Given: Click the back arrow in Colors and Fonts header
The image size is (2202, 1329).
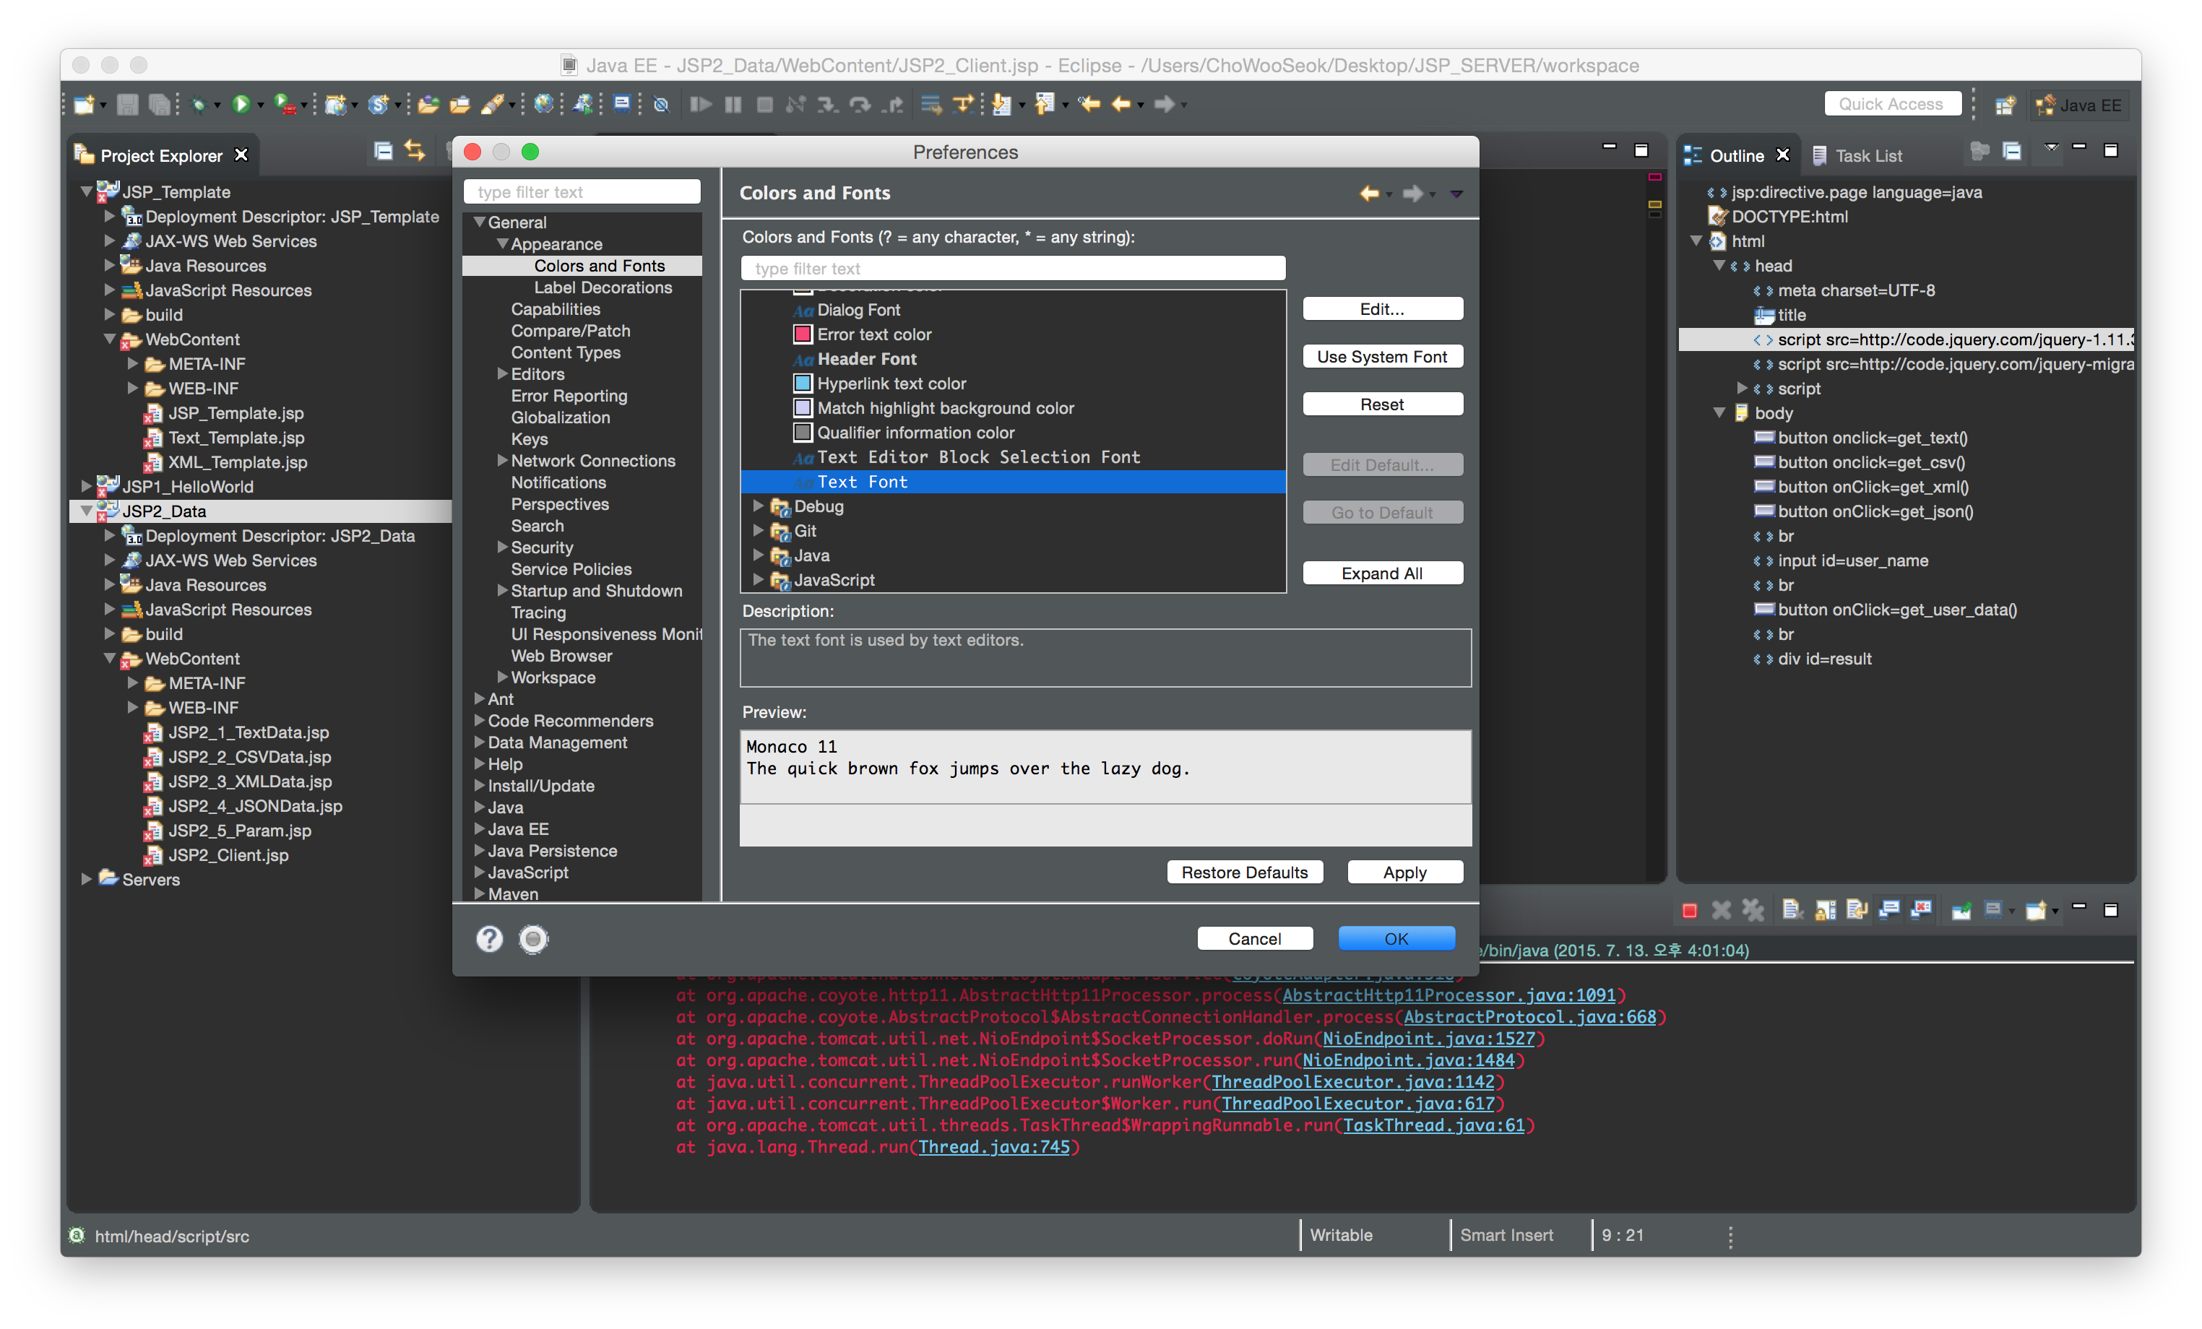Looking at the screenshot, I should pyautogui.click(x=1368, y=193).
